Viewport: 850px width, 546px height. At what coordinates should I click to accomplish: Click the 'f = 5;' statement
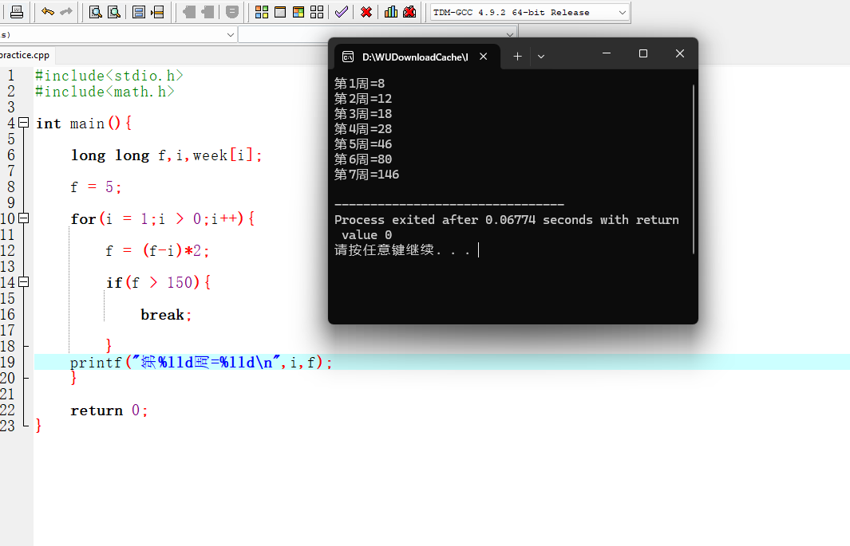pos(96,187)
